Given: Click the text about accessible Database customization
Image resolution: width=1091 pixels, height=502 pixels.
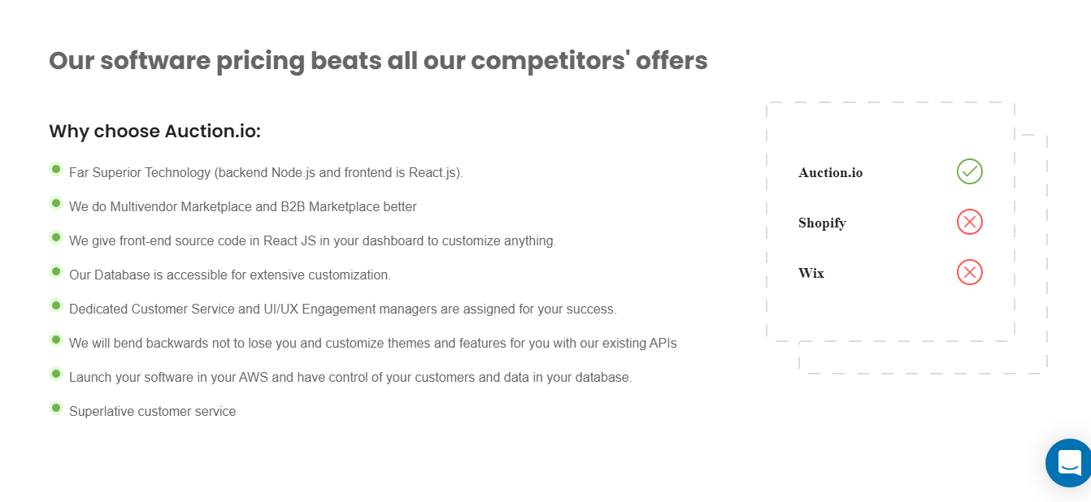Looking at the screenshot, I should coord(230,275).
